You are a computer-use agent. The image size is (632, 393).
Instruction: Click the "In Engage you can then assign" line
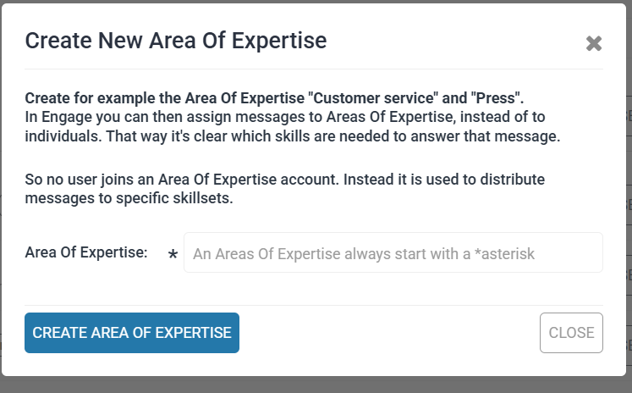(285, 117)
